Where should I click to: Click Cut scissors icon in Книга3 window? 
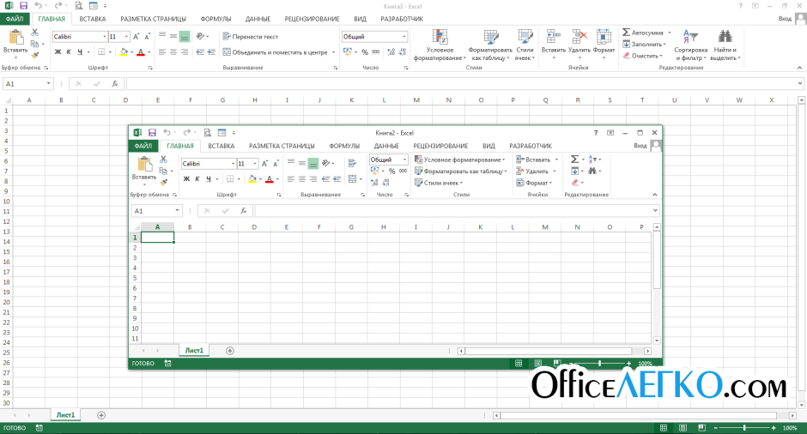click(x=34, y=33)
